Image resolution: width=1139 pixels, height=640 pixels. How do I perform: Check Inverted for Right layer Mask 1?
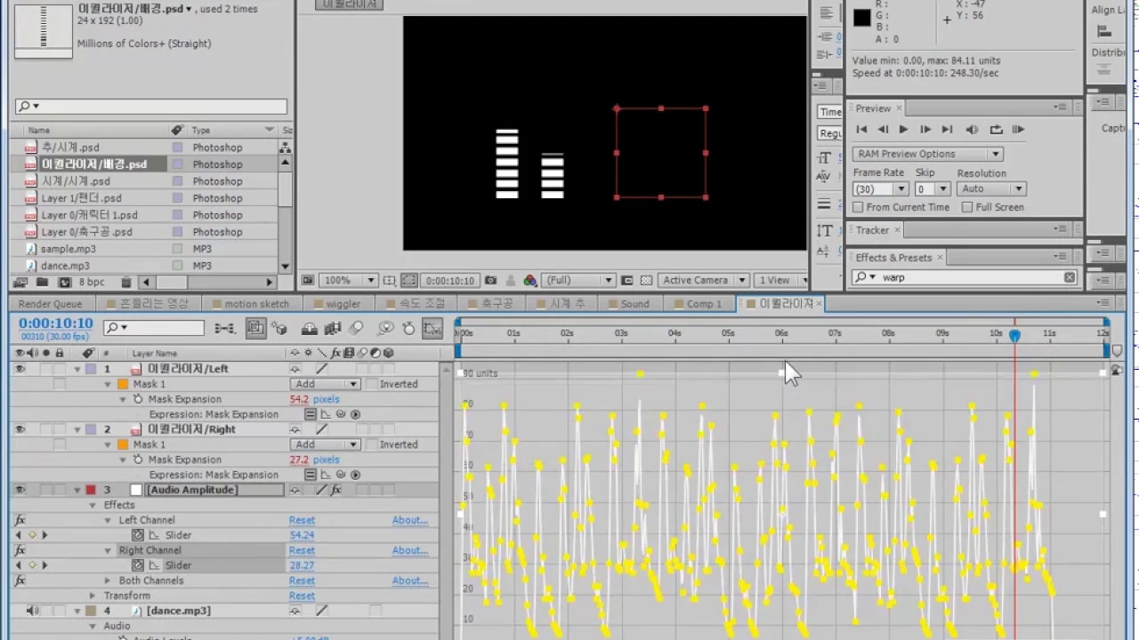tap(370, 444)
